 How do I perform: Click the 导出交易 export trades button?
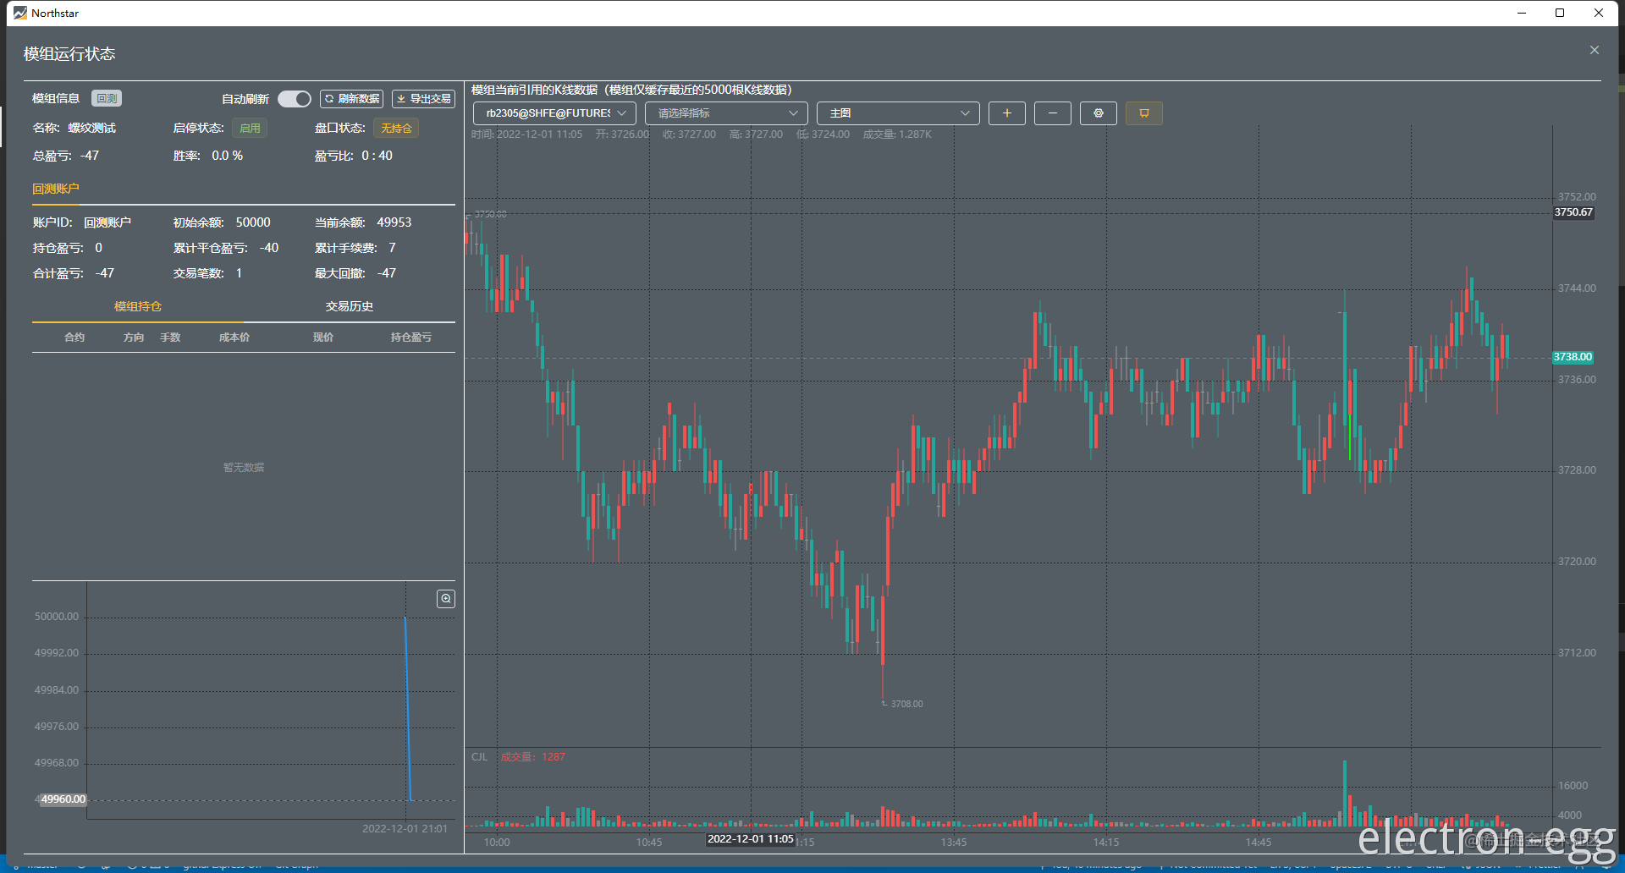423,99
